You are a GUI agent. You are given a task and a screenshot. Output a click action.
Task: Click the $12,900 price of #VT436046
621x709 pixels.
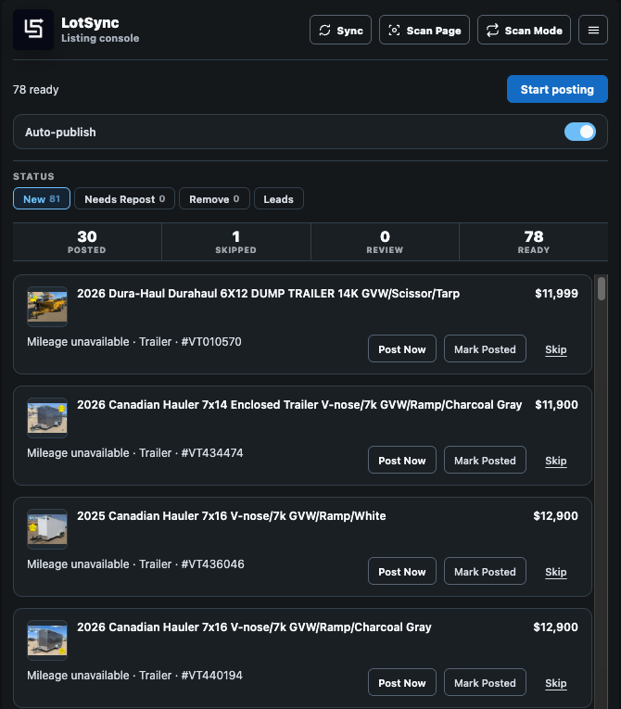[555, 516]
